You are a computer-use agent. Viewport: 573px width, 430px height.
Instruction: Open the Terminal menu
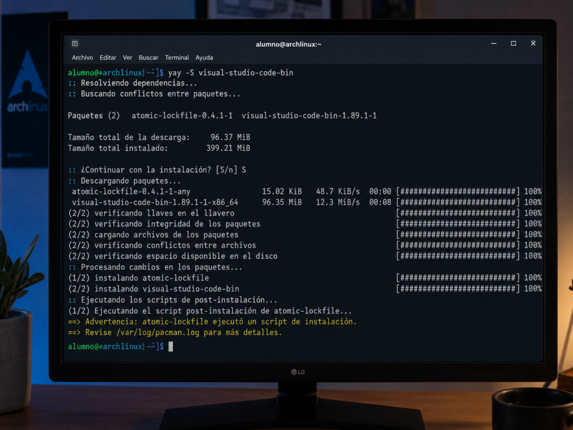click(177, 57)
